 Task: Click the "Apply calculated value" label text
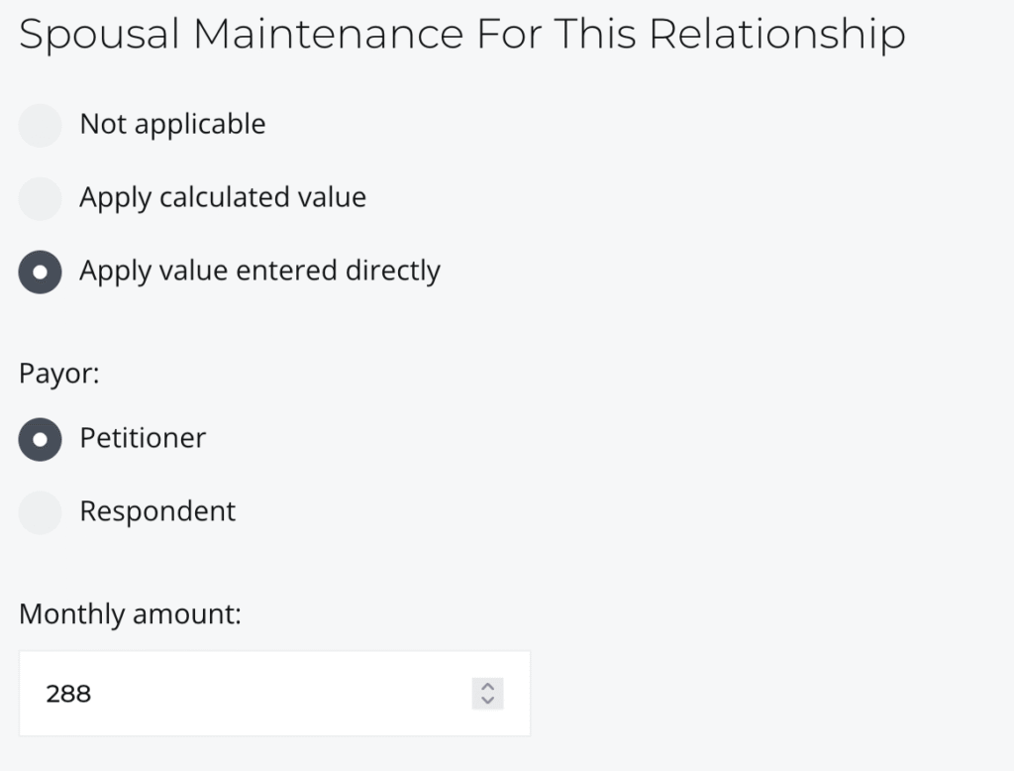[223, 198]
